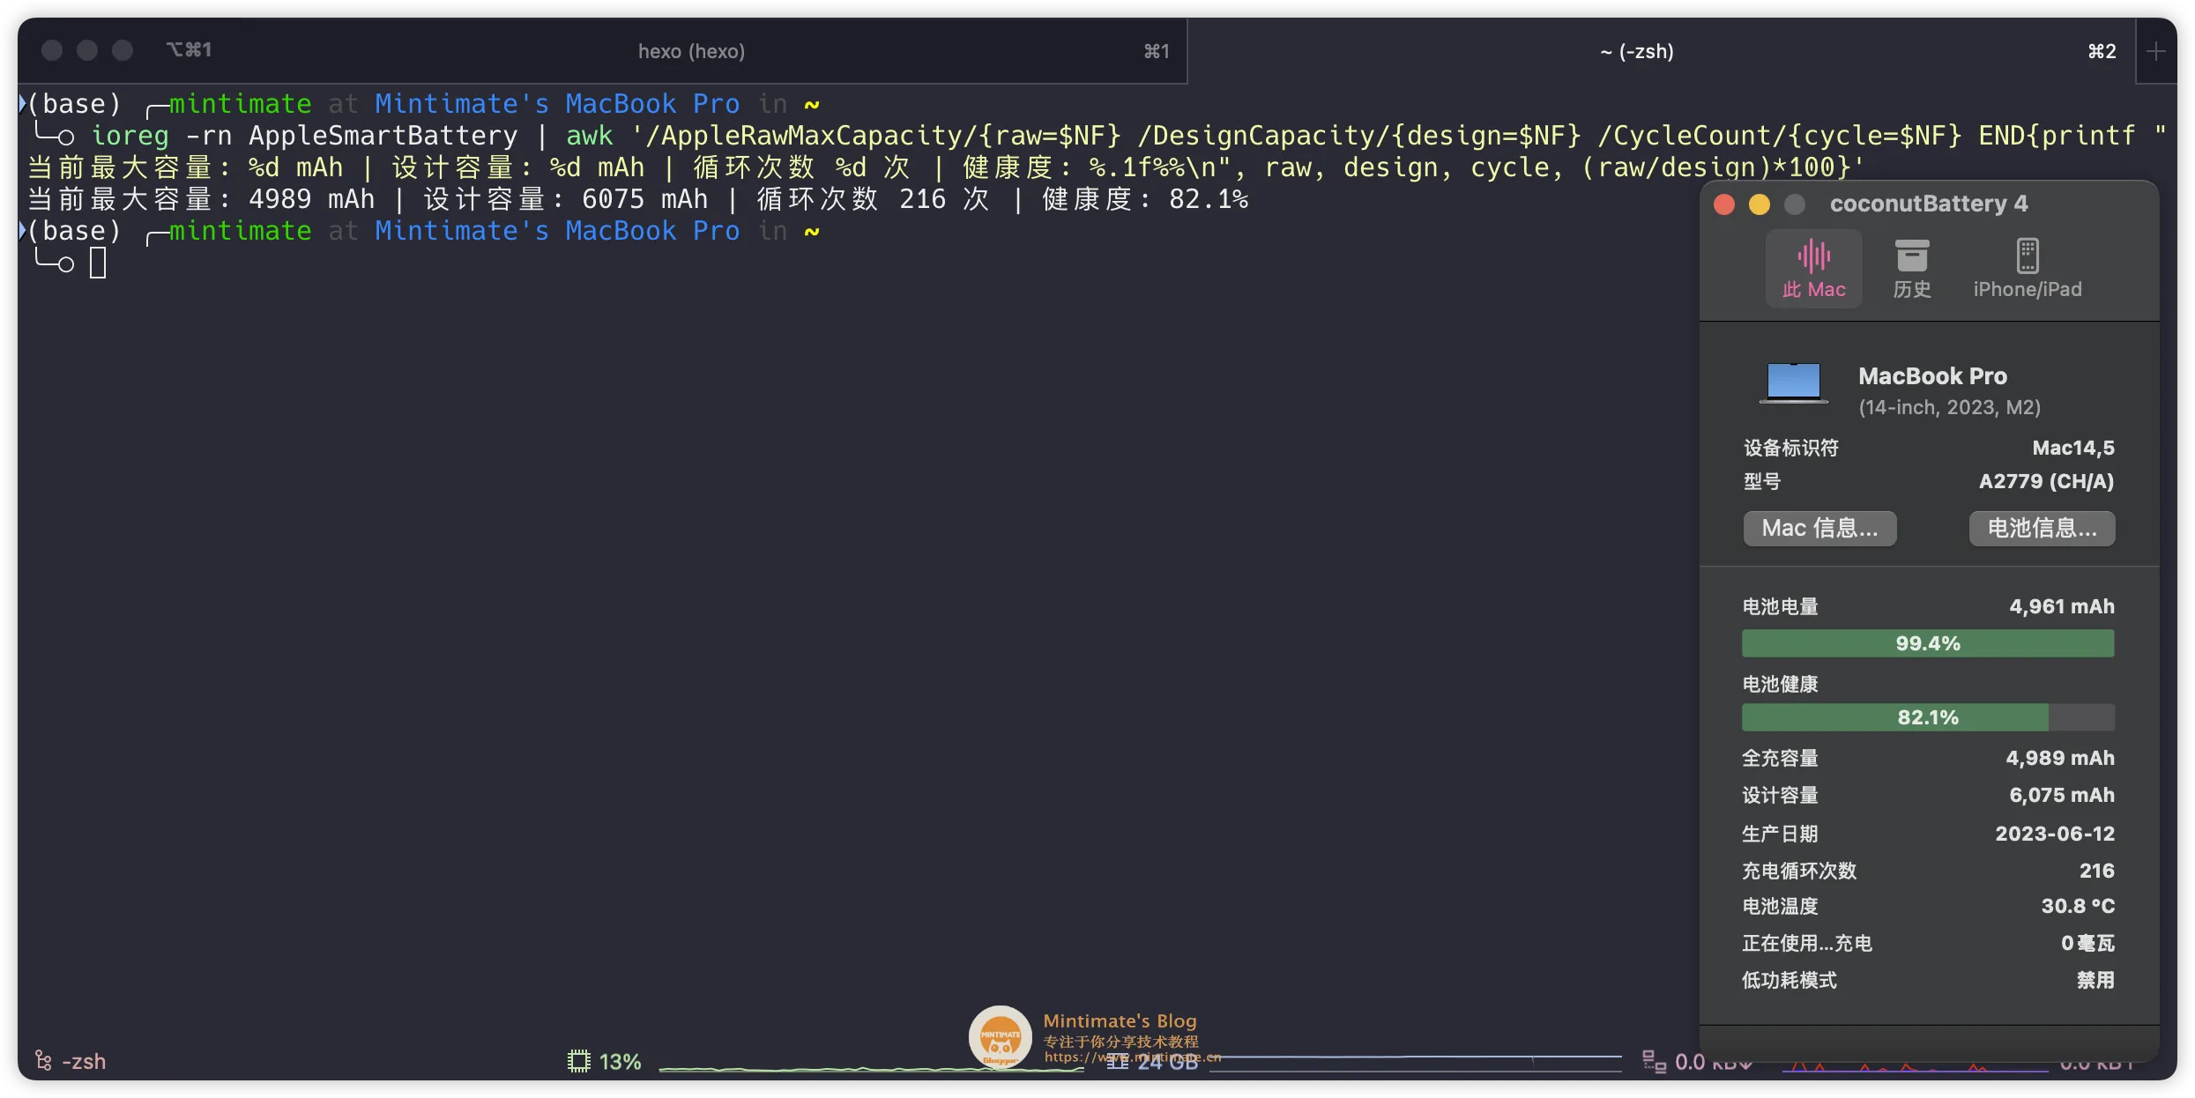Click the (14-inch, 2023, M2) model subtitle
The image size is (2195, 1098).
pyautogui.click(x=1949, y=407)
